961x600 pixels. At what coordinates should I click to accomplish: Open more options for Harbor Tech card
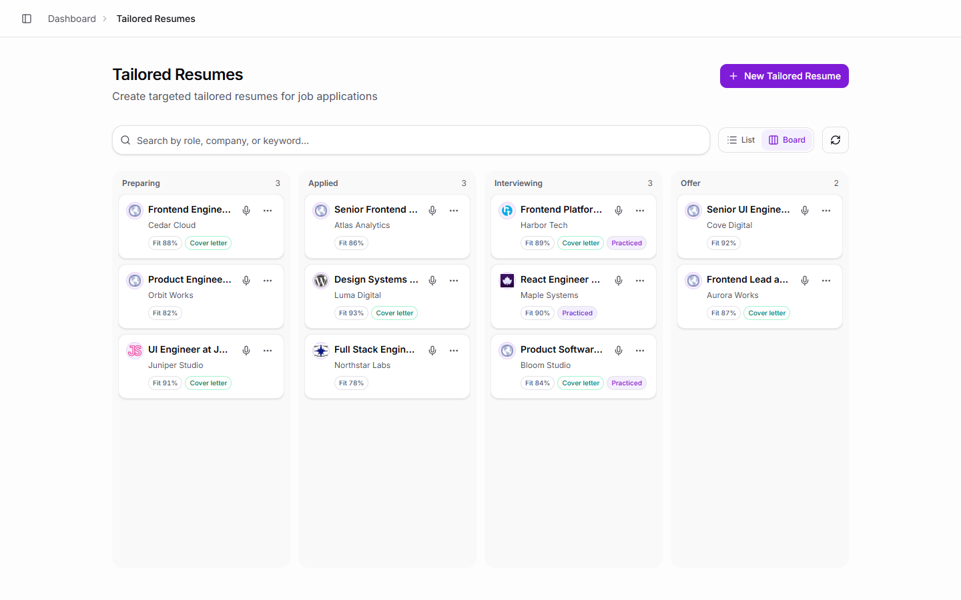point(640,211)
